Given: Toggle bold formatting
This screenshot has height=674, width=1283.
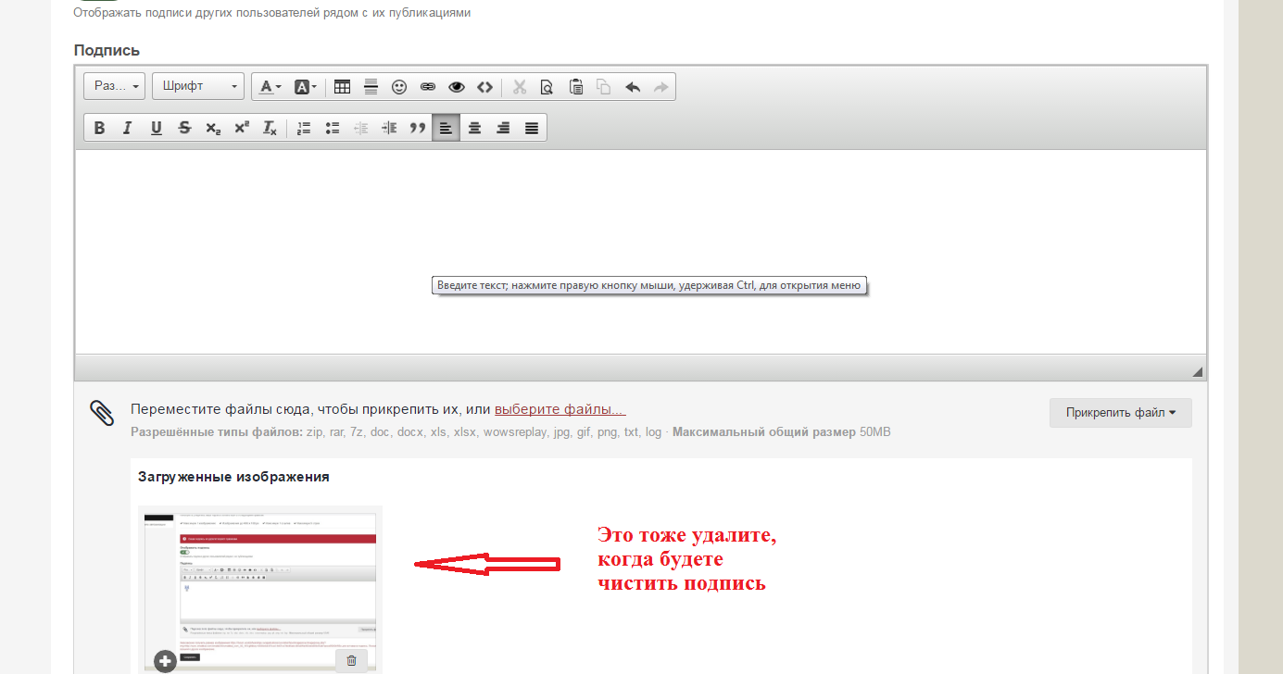Looking at the screenshot, I should point(100,128).
